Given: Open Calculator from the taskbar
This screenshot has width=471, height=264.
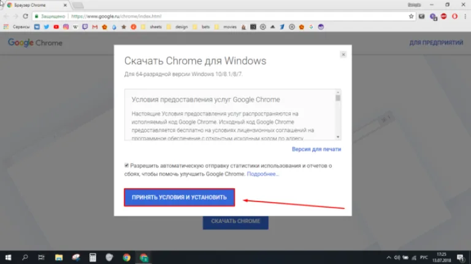Looking at the screenshot, I should pos(93,257).
